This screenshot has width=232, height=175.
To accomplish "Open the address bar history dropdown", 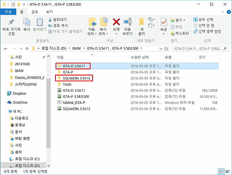I will [161, 49].
